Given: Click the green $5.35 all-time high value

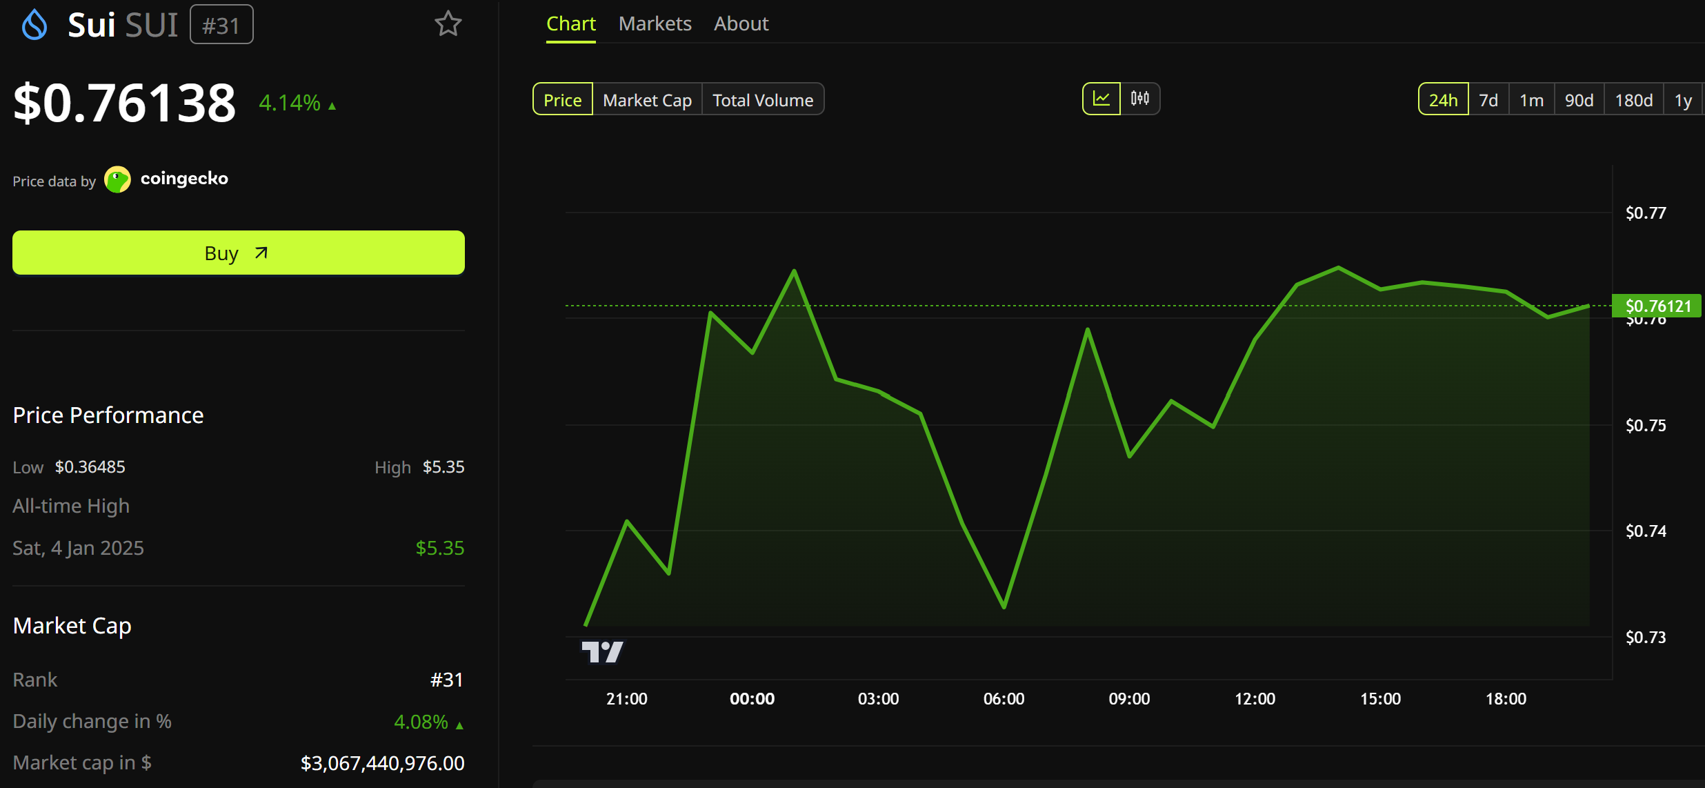Looking at the screenshot, I should coord(440,548).
